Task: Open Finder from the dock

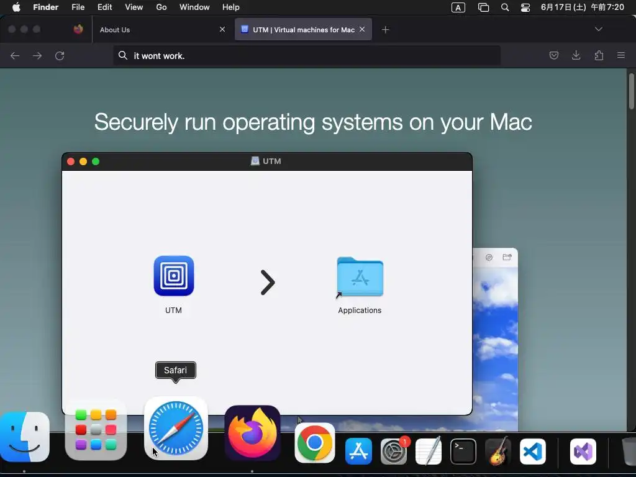Action: (25, 437)
